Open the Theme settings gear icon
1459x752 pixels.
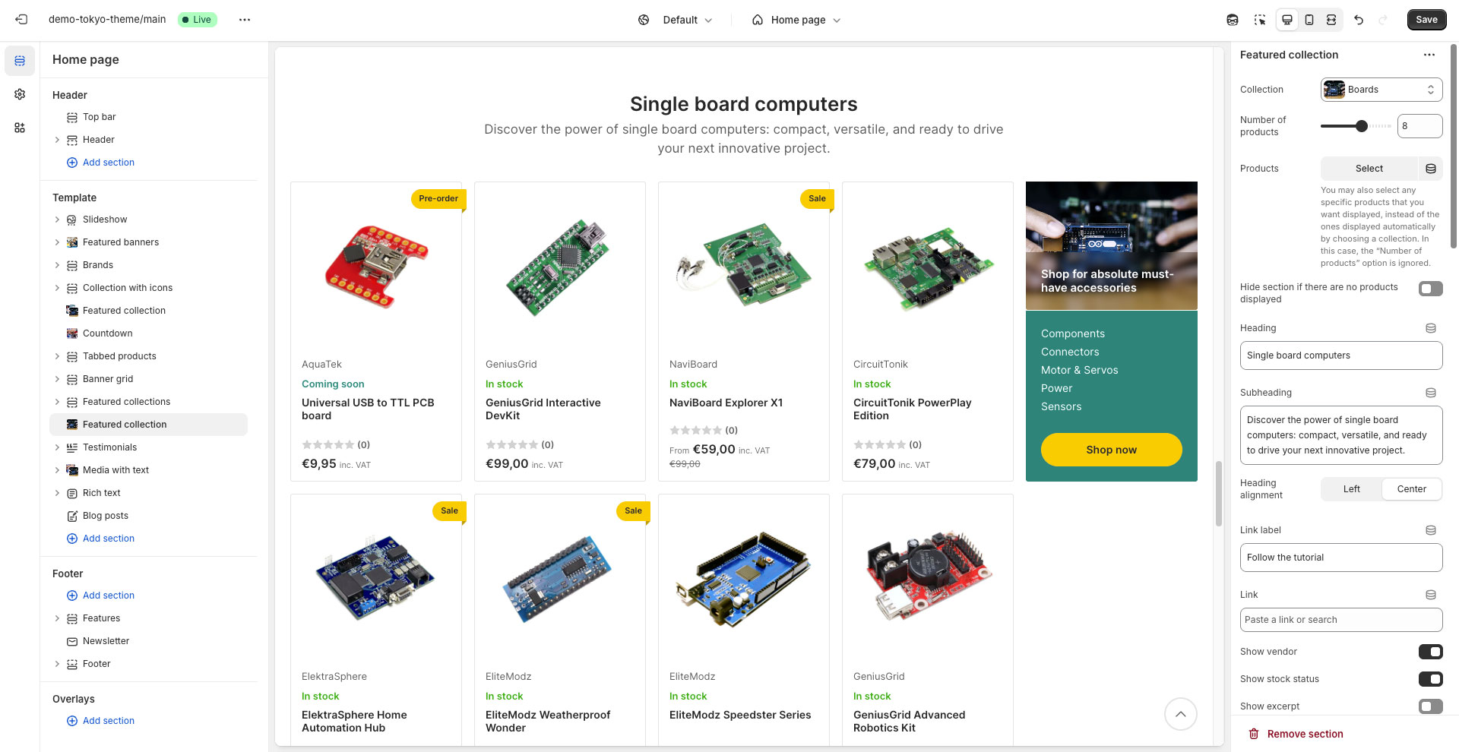point(20,94)
